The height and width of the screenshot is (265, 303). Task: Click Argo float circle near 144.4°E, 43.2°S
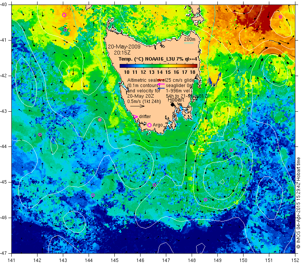click(x=100, y=120)
